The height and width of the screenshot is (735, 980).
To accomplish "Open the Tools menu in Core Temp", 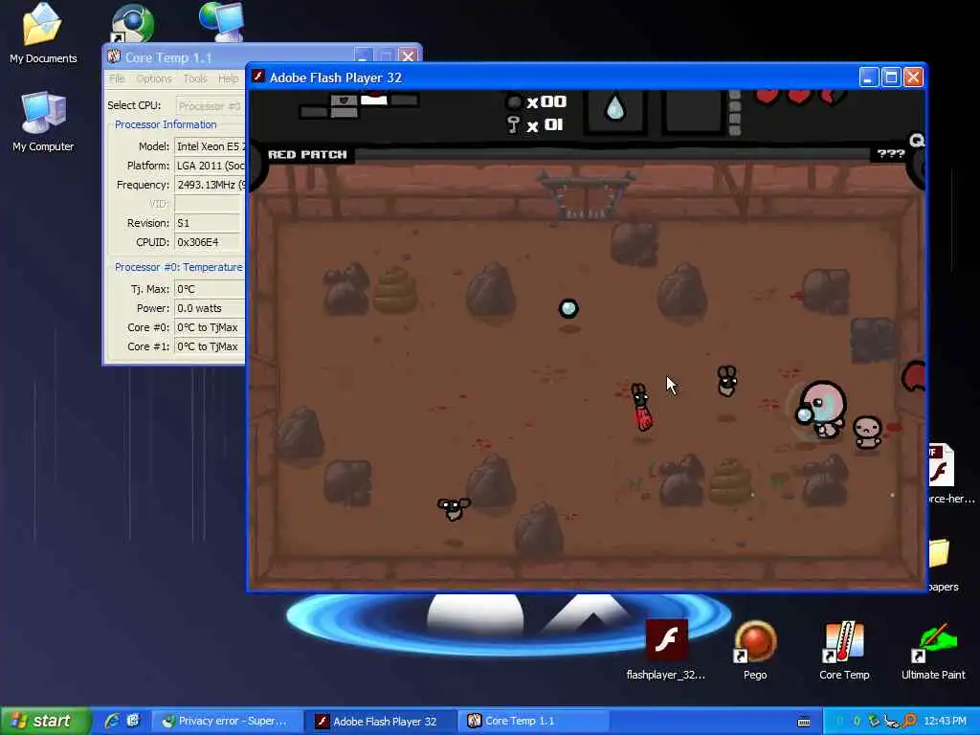I will [194, 78].
